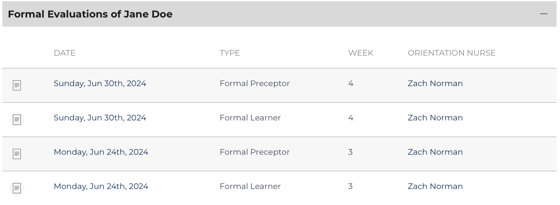
Task: Open document icon for Jun 24th Formal Learner
Action: tap(17, 188)
